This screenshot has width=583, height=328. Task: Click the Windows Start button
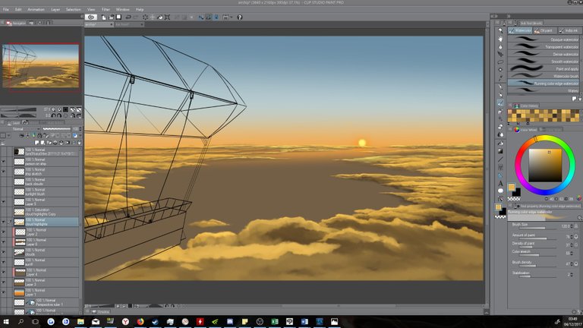tap(6, 322)
